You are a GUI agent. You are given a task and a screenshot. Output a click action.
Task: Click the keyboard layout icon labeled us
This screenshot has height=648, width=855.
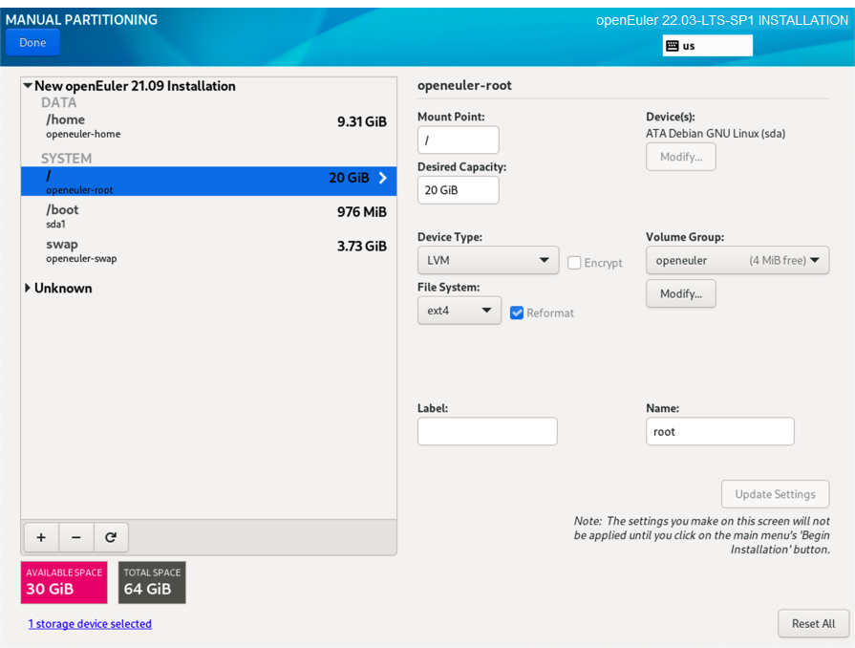pos(673,46)
